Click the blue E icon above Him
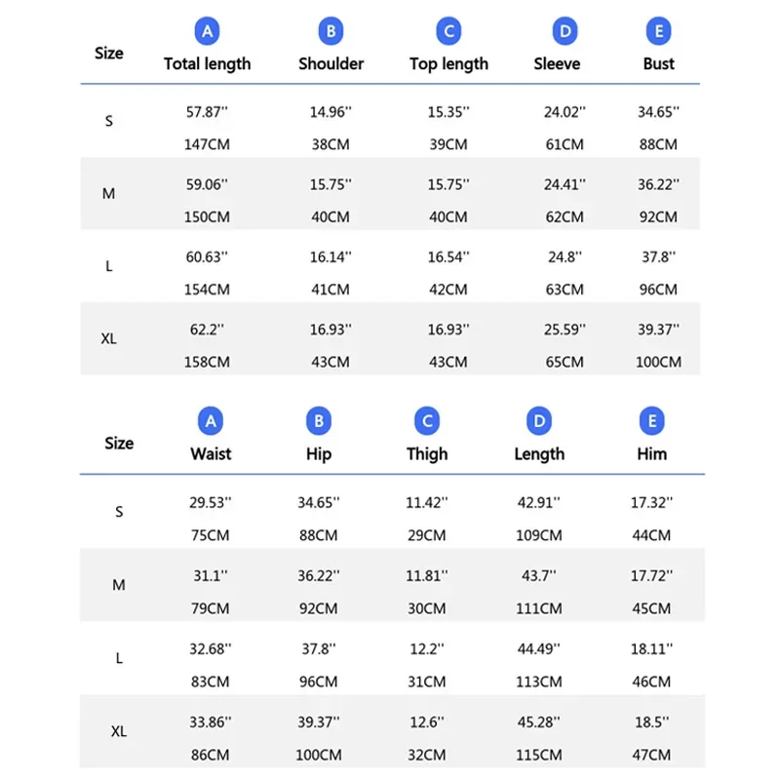The height and width of the screenshot is (780, 780). click(x=651, y=421)
